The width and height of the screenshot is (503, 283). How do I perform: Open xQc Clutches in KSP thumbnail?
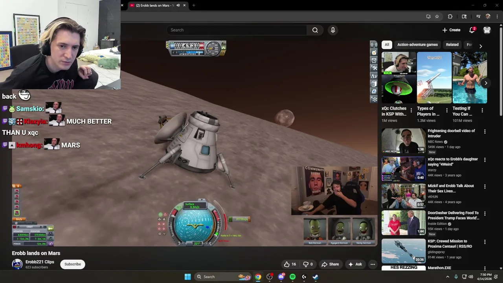(398, 78)
